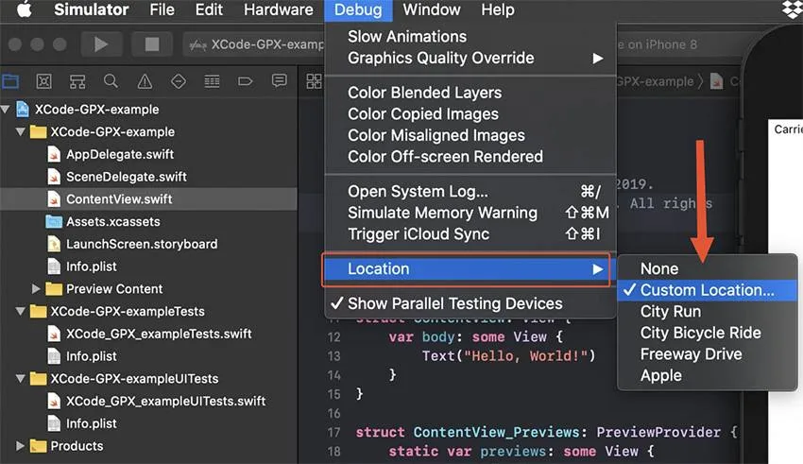Set location to None
Screen dimensions: 803x464
click(x=707, y=268)
